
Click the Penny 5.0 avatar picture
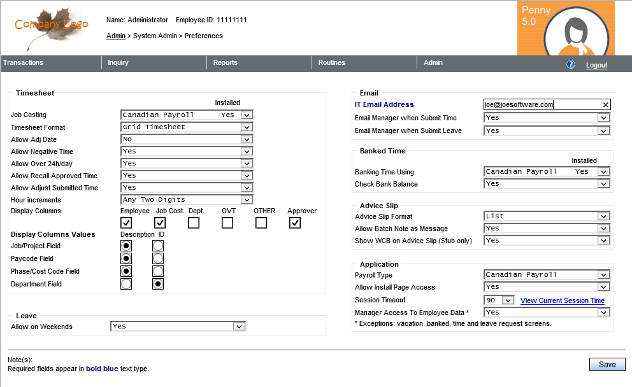[566, 28]
